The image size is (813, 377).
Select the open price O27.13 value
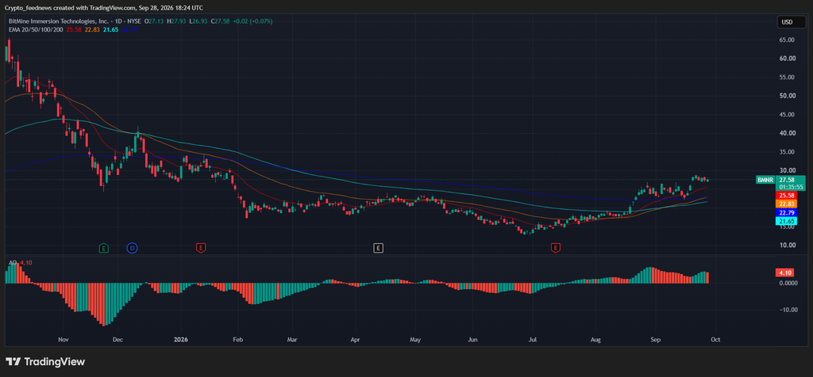pyautogui.click(x=153, y=21)
